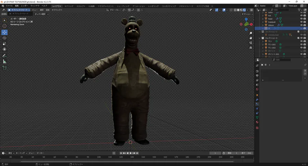Select the Select Box tool
The width and height of the screenshot is (308, 166).
click(x=4, y=20)
